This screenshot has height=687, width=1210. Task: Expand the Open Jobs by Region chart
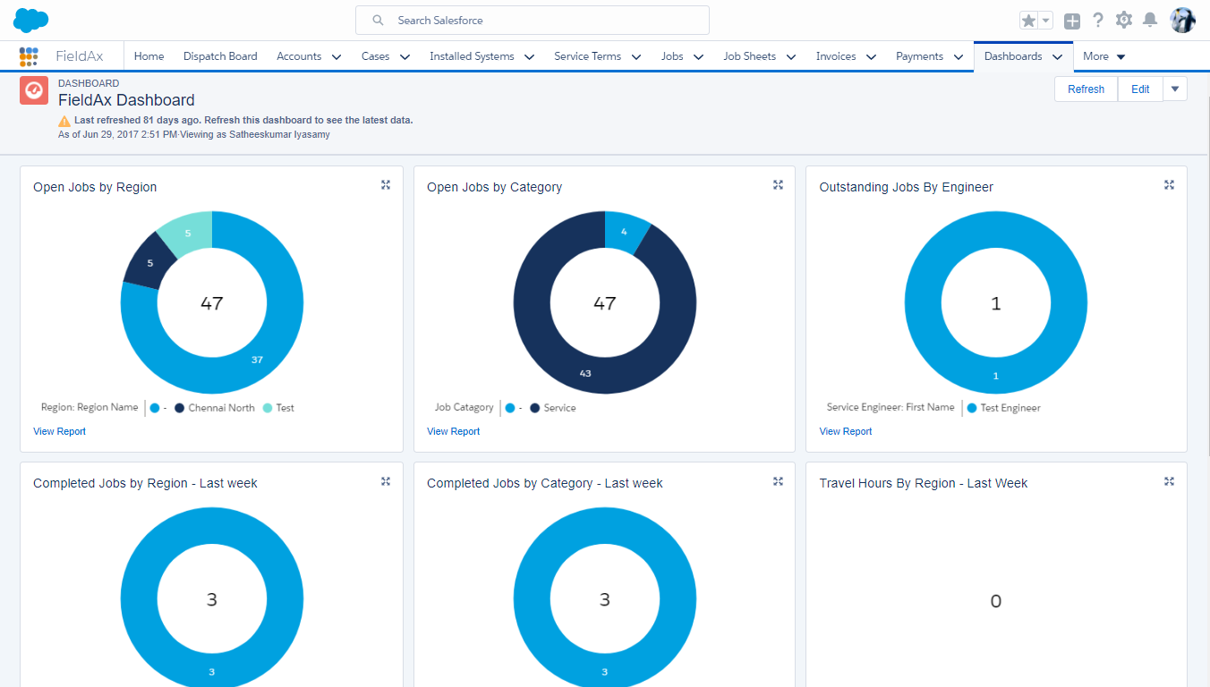pos(386,185)
